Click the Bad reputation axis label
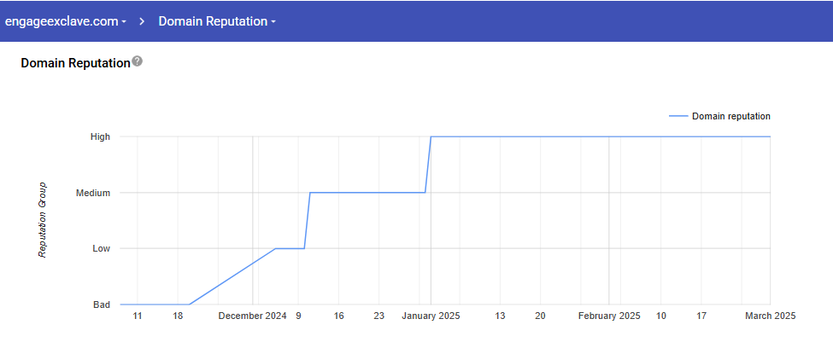This screenshot has height=348, width=833. [101, 304]
